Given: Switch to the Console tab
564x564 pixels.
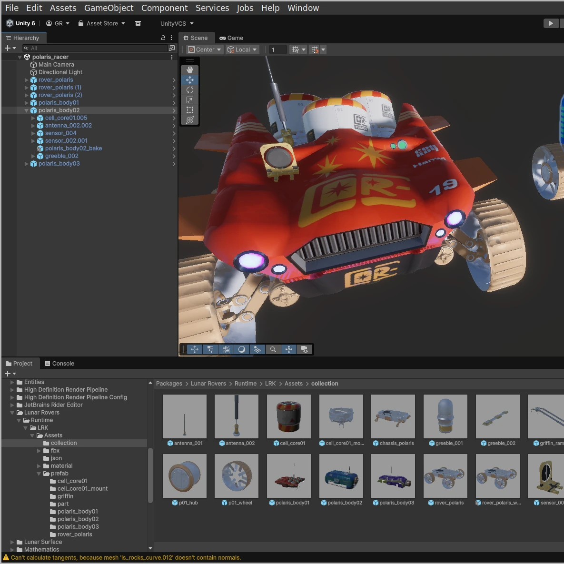Looking at the screenshot, I should pyautogui.click(x=59, y=363).
